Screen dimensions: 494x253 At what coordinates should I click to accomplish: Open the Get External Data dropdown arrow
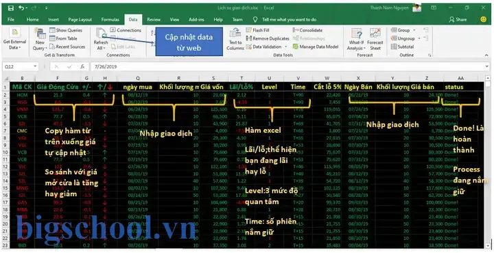click(19, 48)
